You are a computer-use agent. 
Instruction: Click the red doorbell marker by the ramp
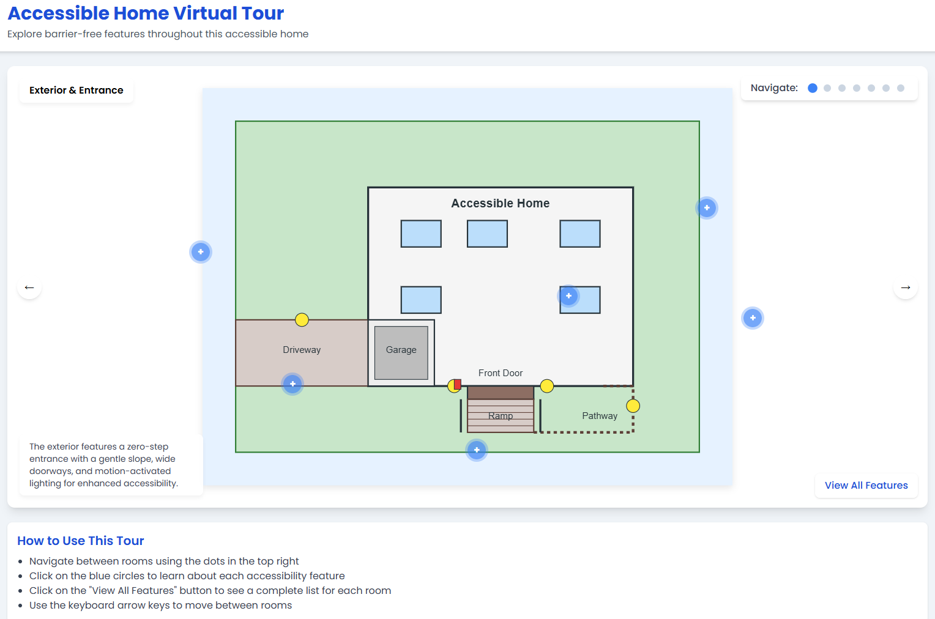click(458, 384)
